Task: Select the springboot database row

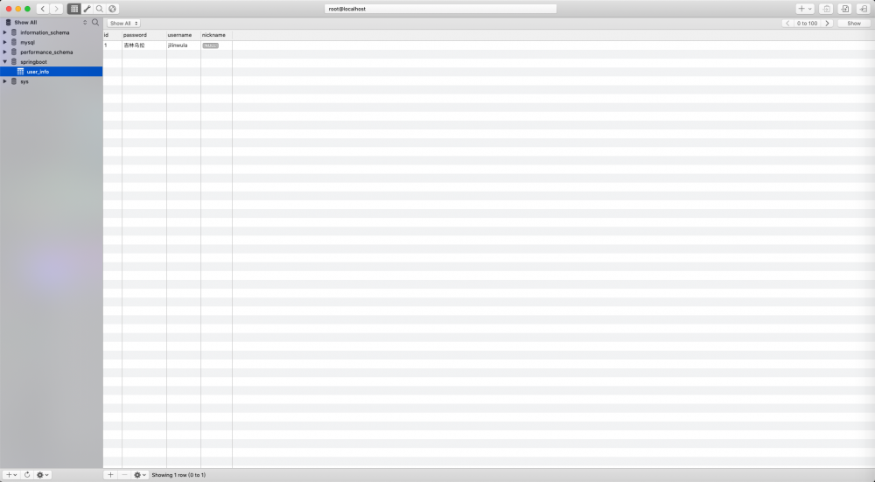Action: 52,62
